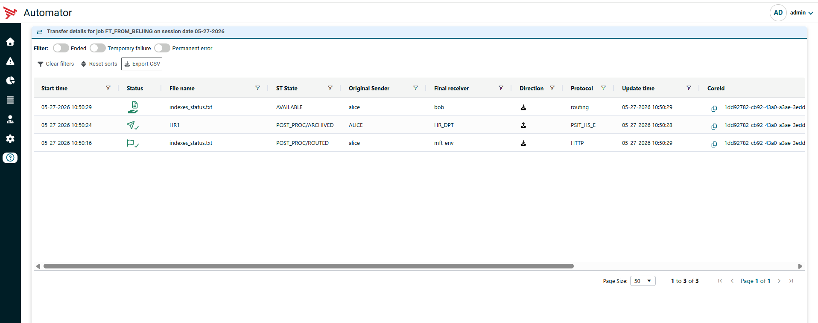
Task: Open the Page Size 50 dropdown
Action: tap(643, 281)
